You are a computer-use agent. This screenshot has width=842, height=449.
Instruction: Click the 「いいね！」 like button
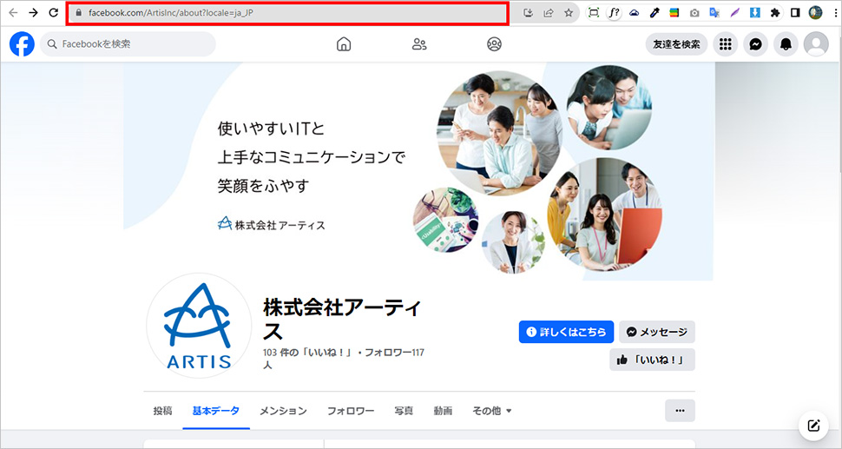click(652, 360)
